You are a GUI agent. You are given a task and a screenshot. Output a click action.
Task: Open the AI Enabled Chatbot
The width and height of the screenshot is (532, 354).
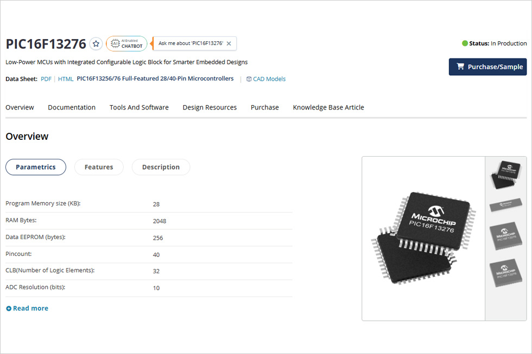(x=126, y=44)
